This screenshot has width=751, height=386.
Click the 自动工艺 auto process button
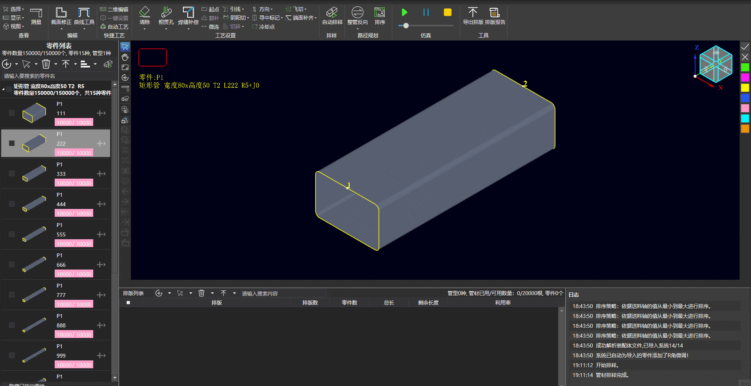click(114, 27)
